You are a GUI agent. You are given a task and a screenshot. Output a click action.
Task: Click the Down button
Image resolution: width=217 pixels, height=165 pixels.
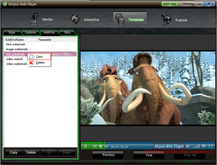tap(67, 152)
